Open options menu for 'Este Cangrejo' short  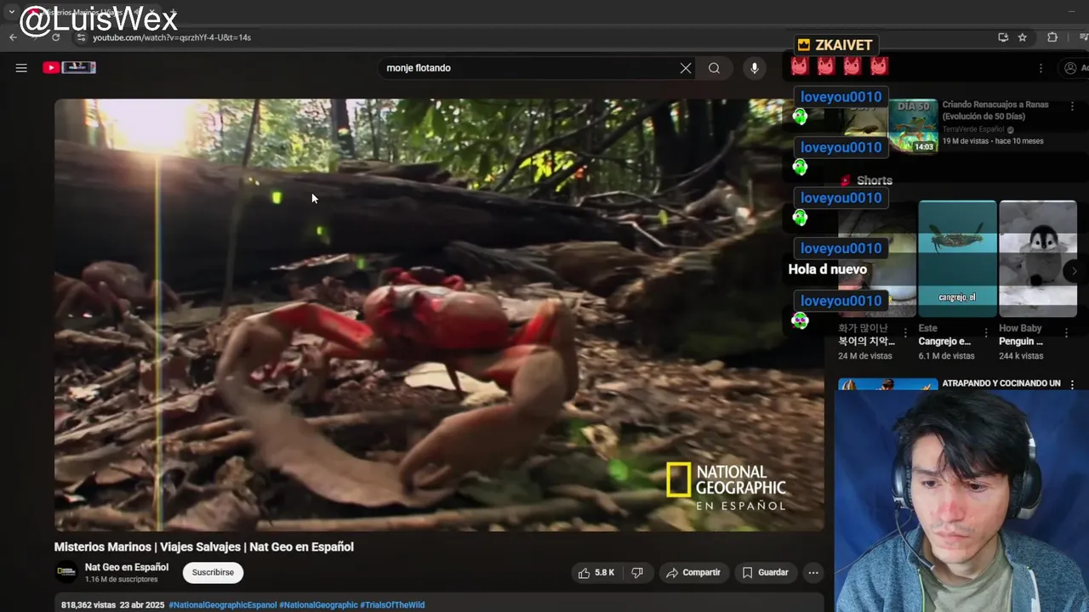986,332
